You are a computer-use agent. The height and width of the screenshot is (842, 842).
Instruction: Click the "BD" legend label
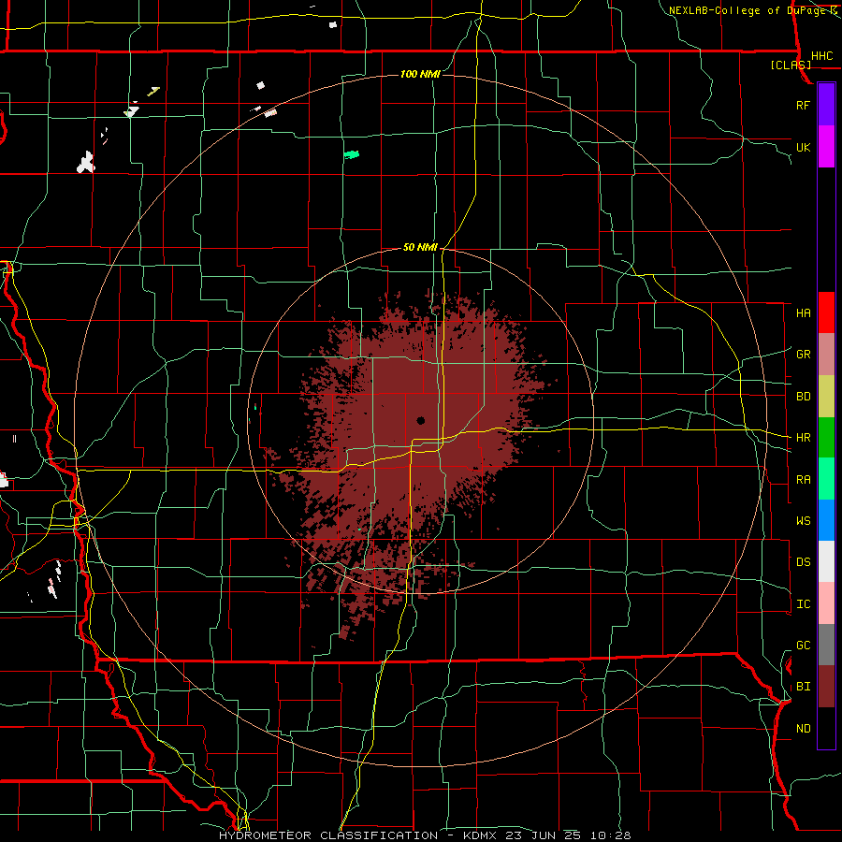coord(803,397)
